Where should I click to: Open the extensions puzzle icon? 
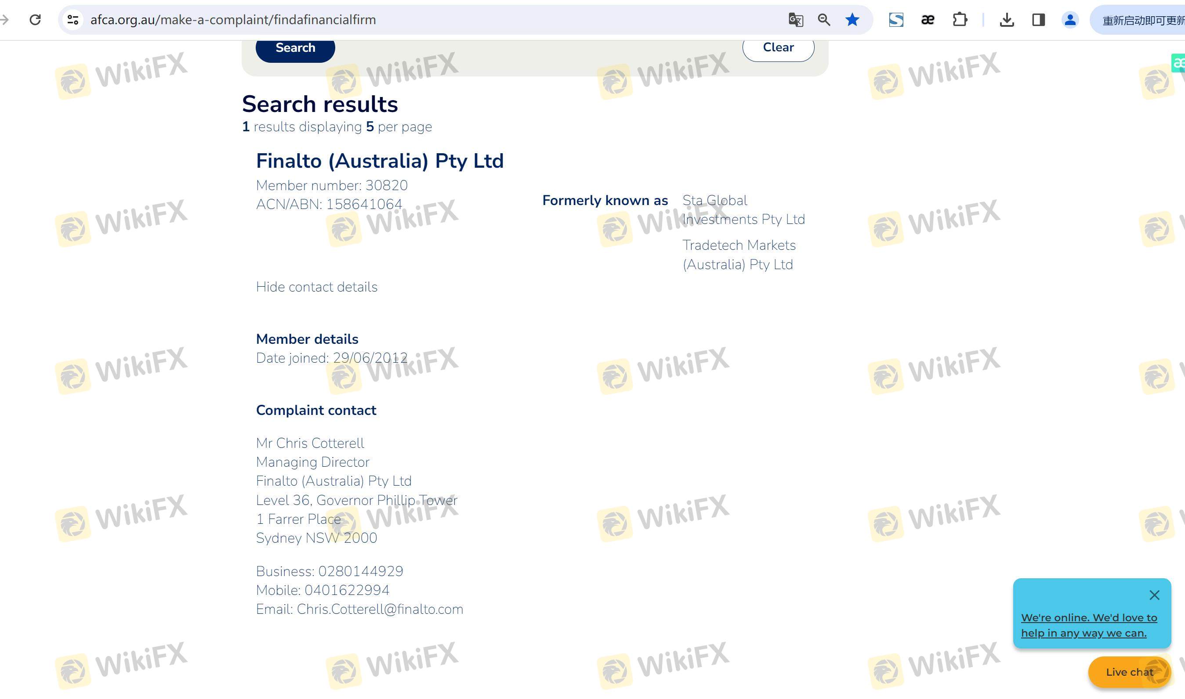(x=960, y=20)
